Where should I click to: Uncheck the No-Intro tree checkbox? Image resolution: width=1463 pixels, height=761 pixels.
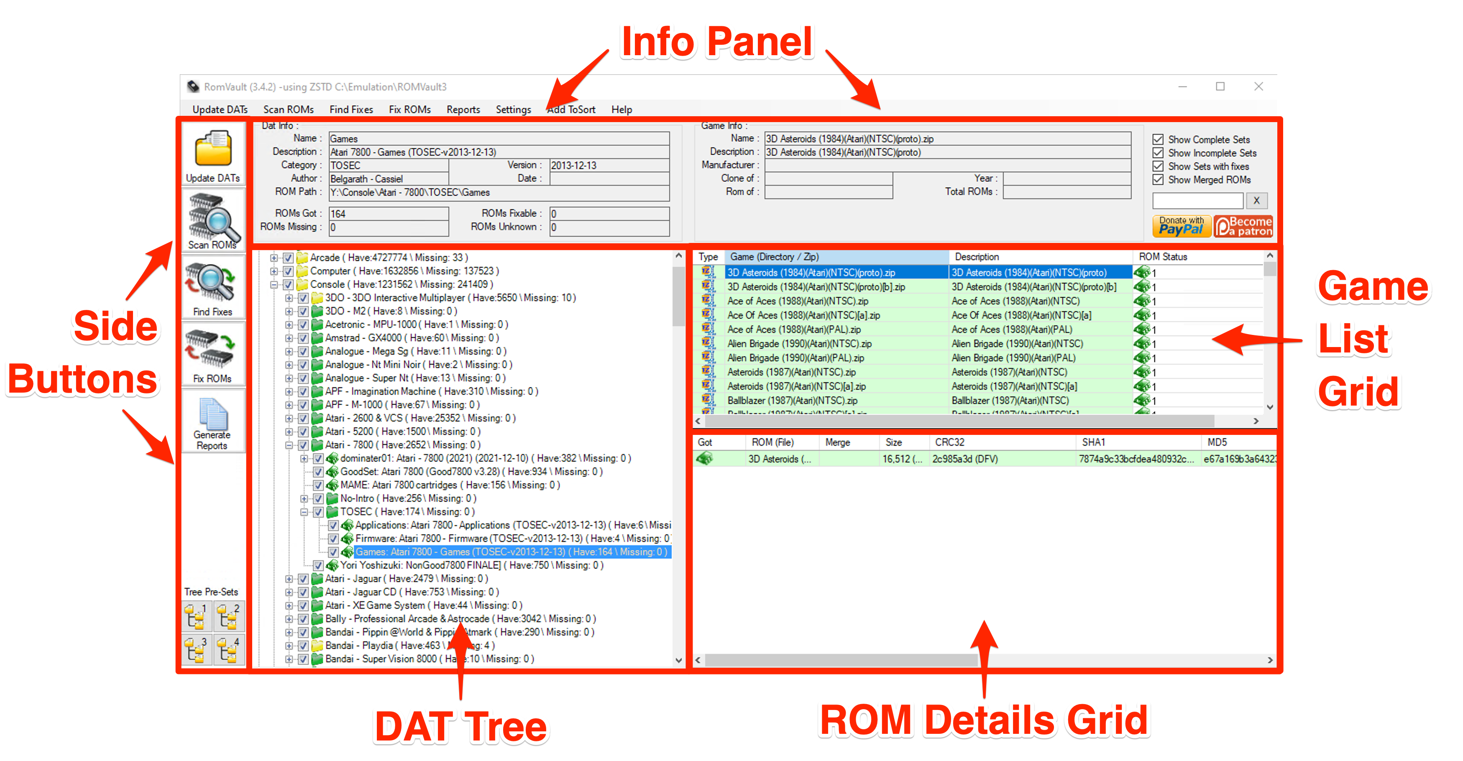click(319, 499)
